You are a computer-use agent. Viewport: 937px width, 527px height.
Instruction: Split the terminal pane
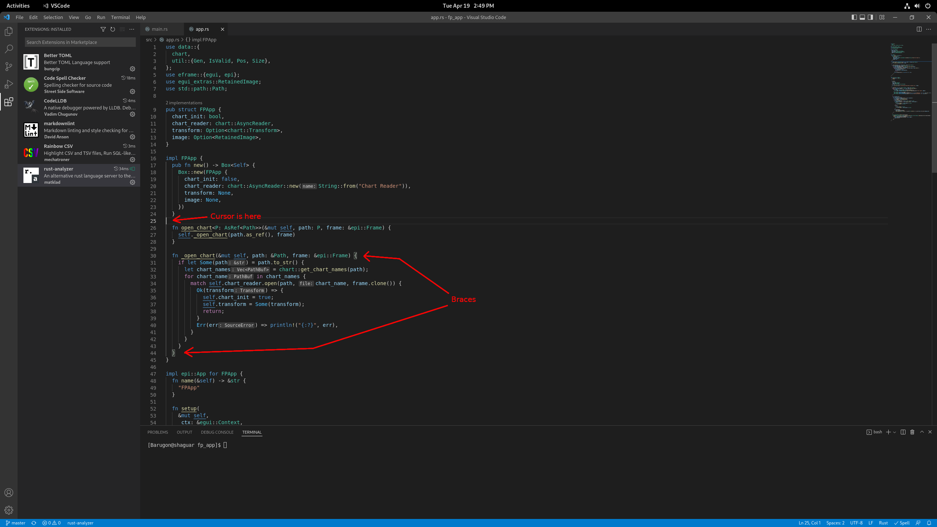[x=903, y=432]
